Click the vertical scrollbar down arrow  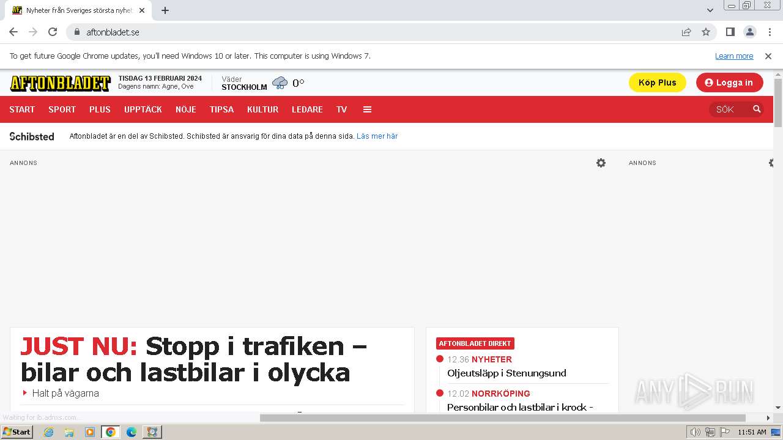point(778,407)
